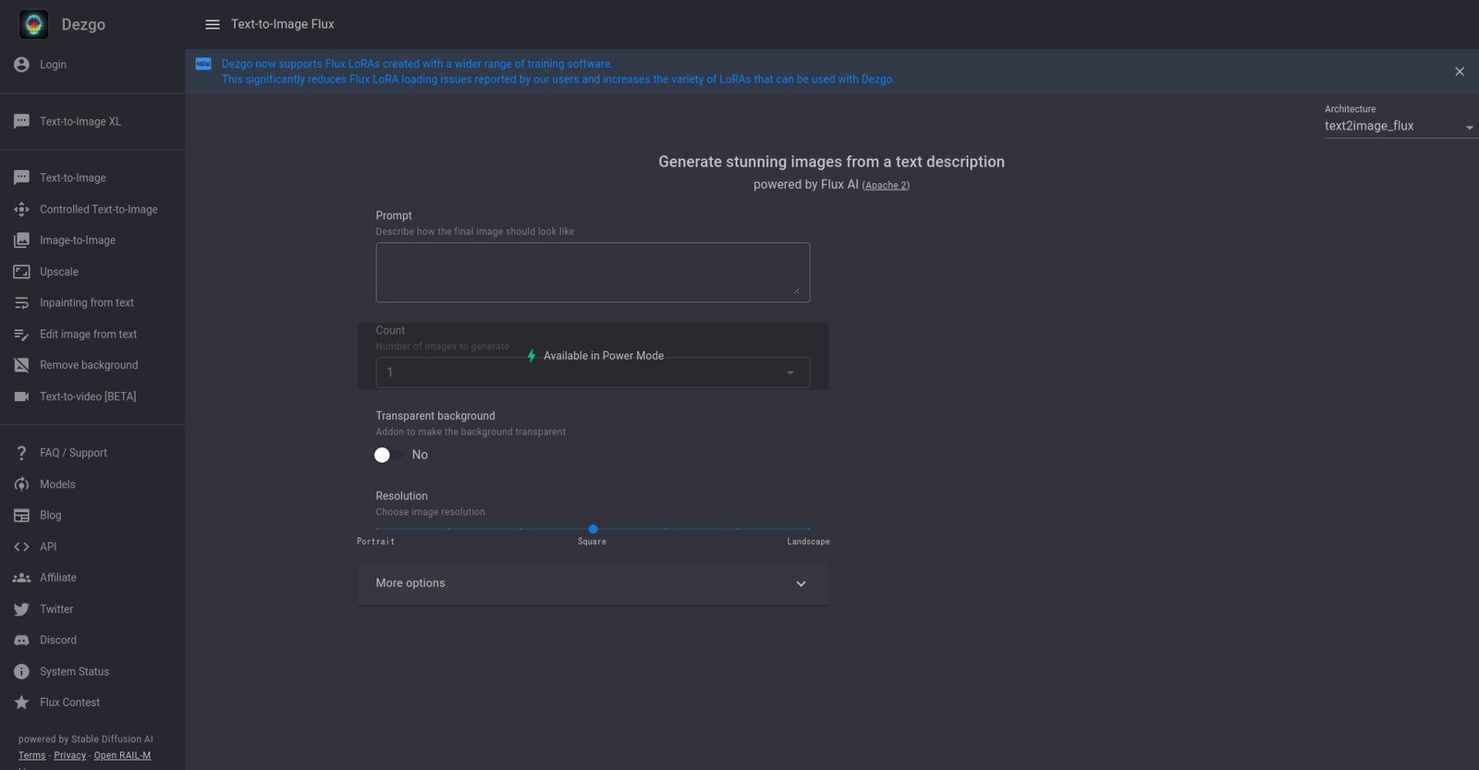Open the Apache 2 license link
Screen dimensions: 1479x770
(886, 186)
